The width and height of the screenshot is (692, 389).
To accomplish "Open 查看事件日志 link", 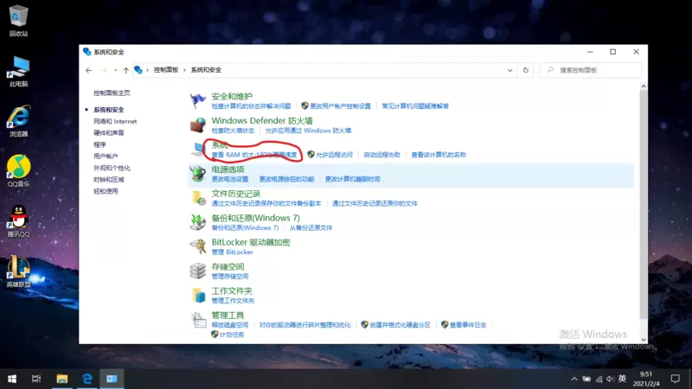I will click(468, 325).
